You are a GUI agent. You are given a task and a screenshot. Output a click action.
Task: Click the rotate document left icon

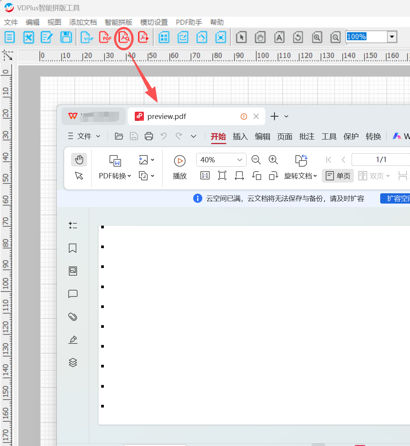[257, 175]
